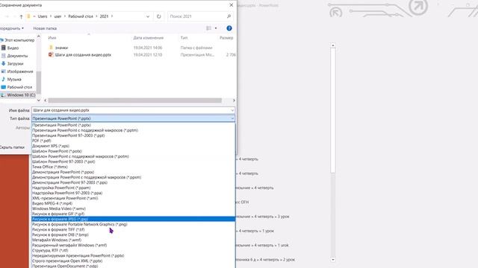The width and height of the screenshot is (478, 268).
Task: Choose Структура, RTF (*.rtf)
Action: pos(133,250)
